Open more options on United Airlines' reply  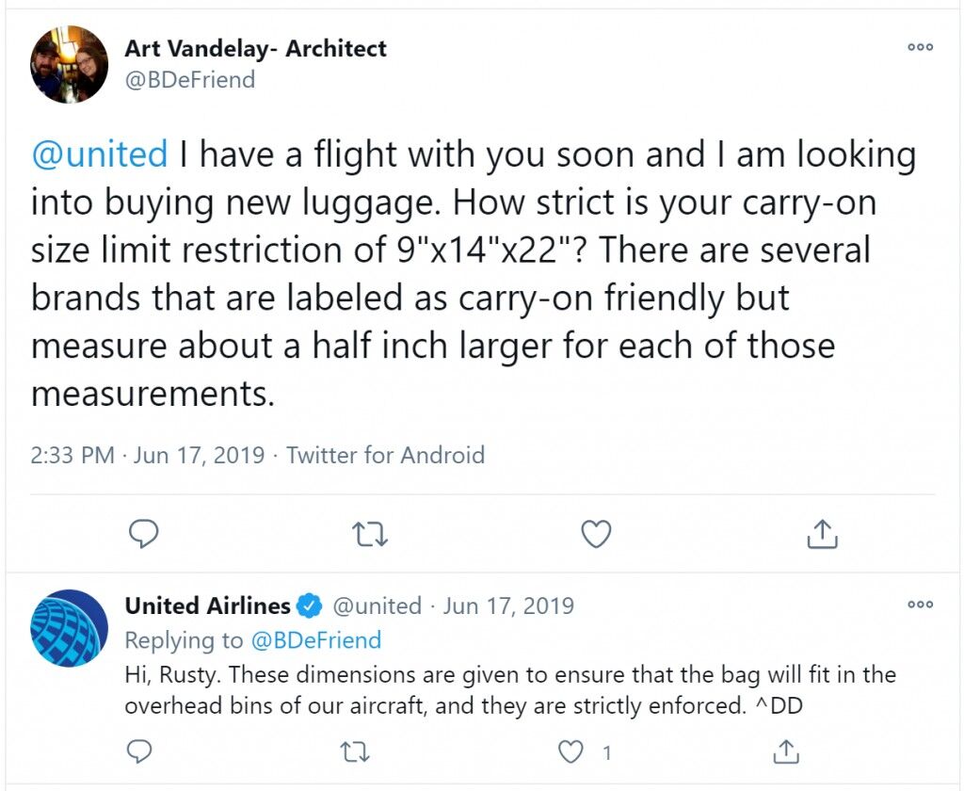click(921, 605)
